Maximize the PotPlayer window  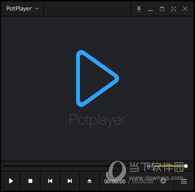point(162,9)
